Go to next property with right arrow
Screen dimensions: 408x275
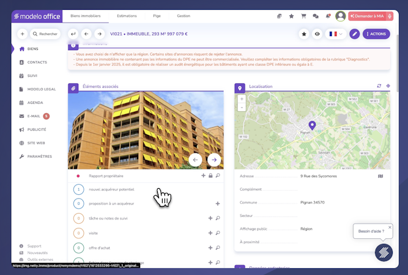(99, 34)
